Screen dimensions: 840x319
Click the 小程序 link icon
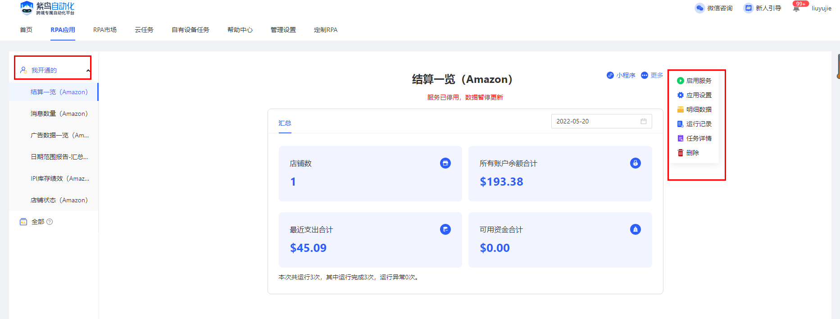(x=610, y=75)
